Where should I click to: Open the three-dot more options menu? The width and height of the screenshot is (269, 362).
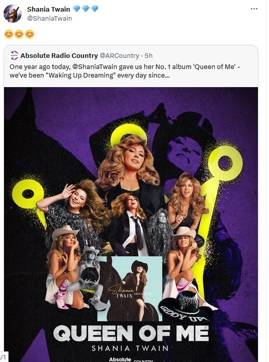pos(254,9)
